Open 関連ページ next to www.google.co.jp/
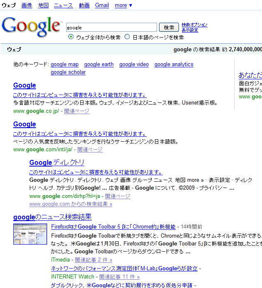 [x=77, y=111]
